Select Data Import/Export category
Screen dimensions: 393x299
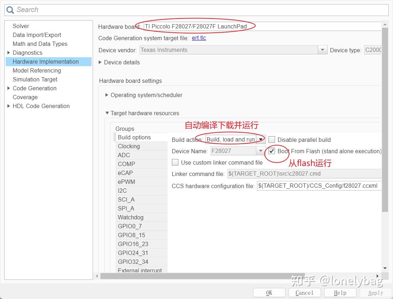point(37,35)
